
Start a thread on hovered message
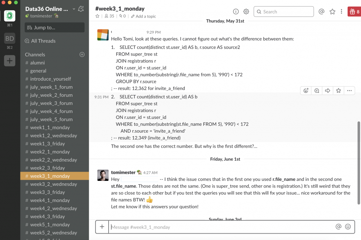coord(317,90)
